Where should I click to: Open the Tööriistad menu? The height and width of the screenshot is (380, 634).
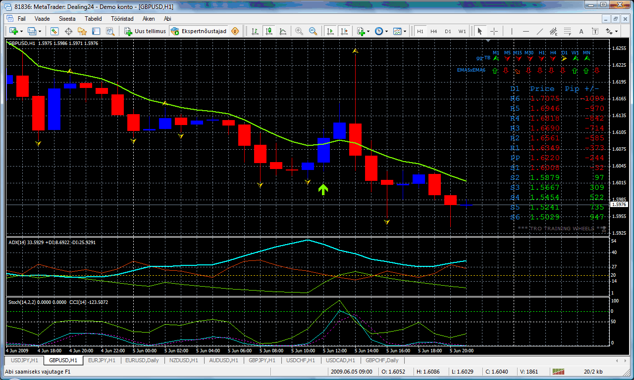[122, 18]
